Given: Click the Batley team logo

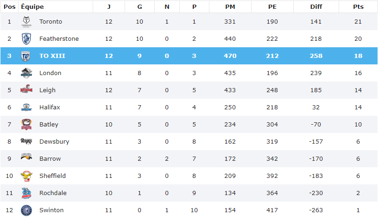Looking at the screenshot, I should (x=26, y=125).
